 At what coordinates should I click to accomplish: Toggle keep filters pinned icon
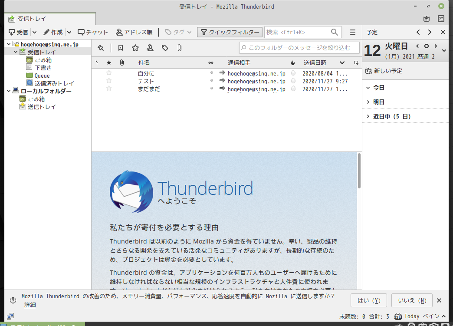point(101,48)
